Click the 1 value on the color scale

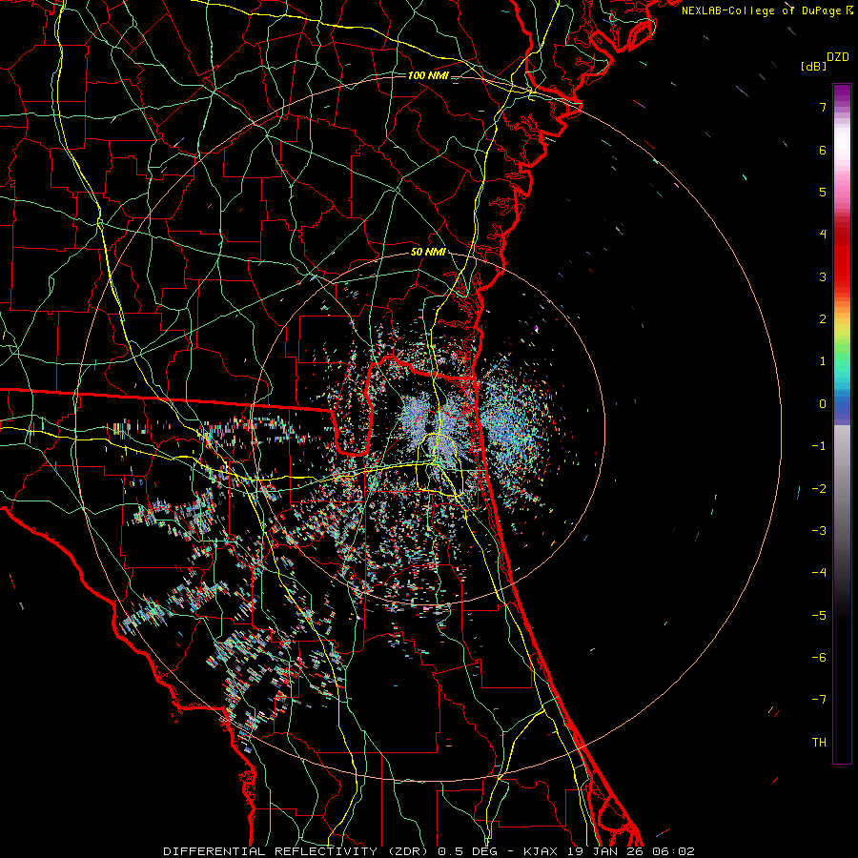[823, 361]
